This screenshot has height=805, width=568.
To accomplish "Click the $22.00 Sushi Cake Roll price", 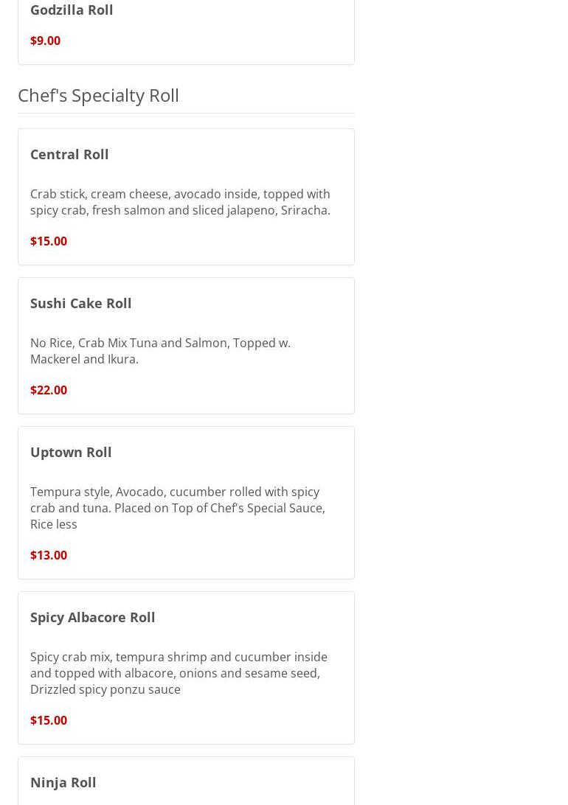I will coord(49,390).
